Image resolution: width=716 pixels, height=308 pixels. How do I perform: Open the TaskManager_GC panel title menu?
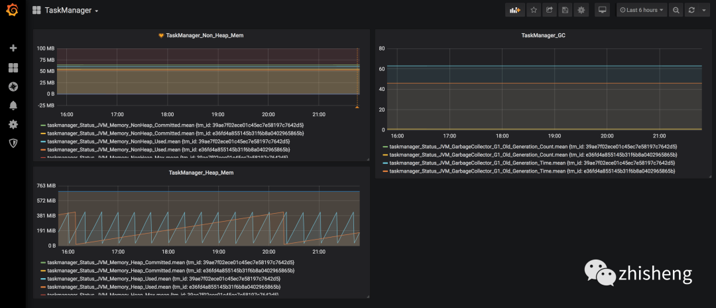543,35
